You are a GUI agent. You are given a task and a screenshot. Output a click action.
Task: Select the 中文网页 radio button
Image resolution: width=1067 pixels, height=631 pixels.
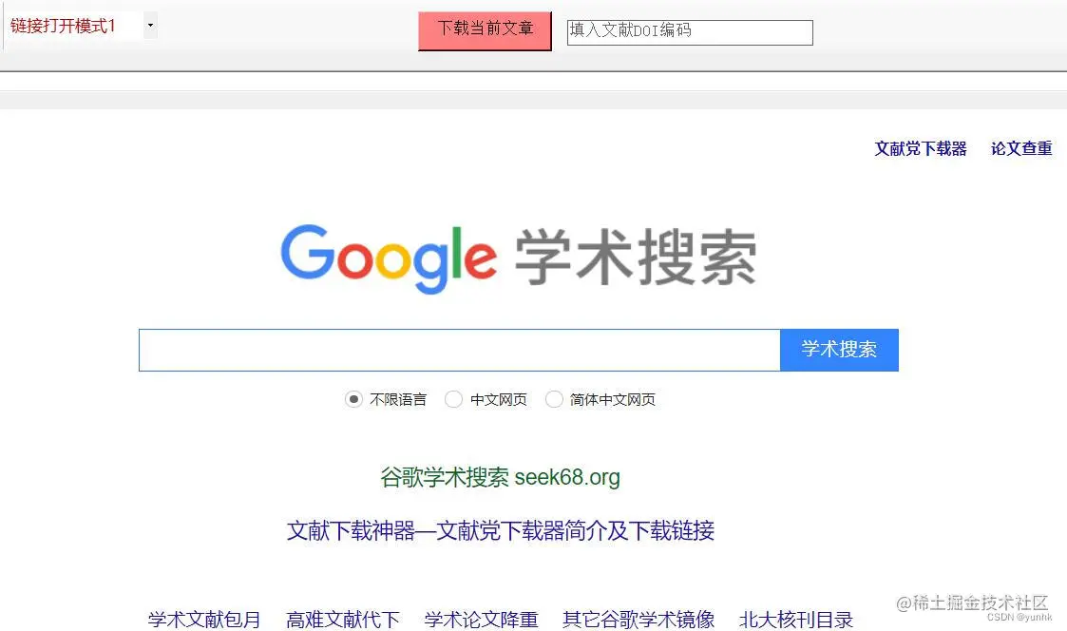click(453, 399)
